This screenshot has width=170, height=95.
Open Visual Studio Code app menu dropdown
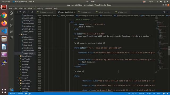(x=23, y=2)
